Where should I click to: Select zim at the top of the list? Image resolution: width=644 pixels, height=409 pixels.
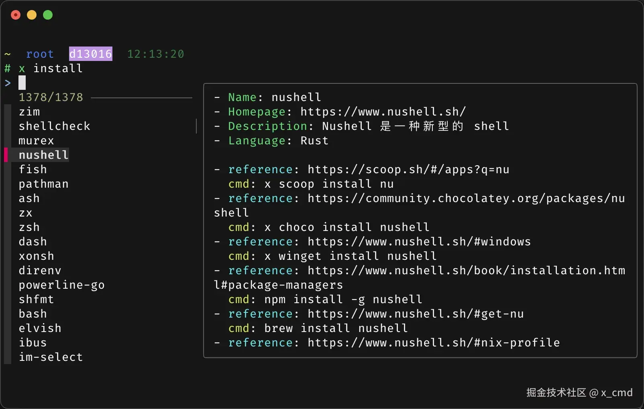pos(29,111)
